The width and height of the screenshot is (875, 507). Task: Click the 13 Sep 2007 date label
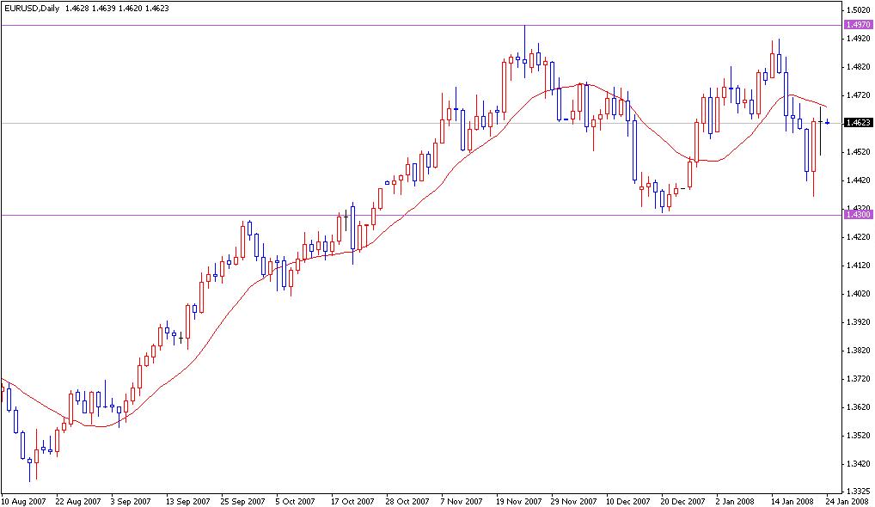coord(187,502)
